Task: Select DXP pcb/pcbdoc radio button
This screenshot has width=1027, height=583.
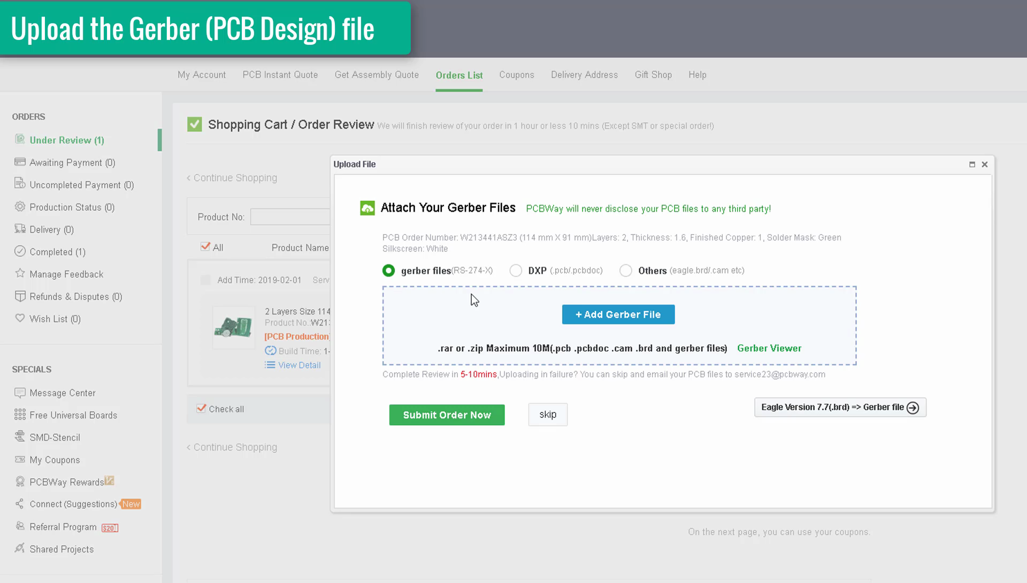Action: (516, 270)
